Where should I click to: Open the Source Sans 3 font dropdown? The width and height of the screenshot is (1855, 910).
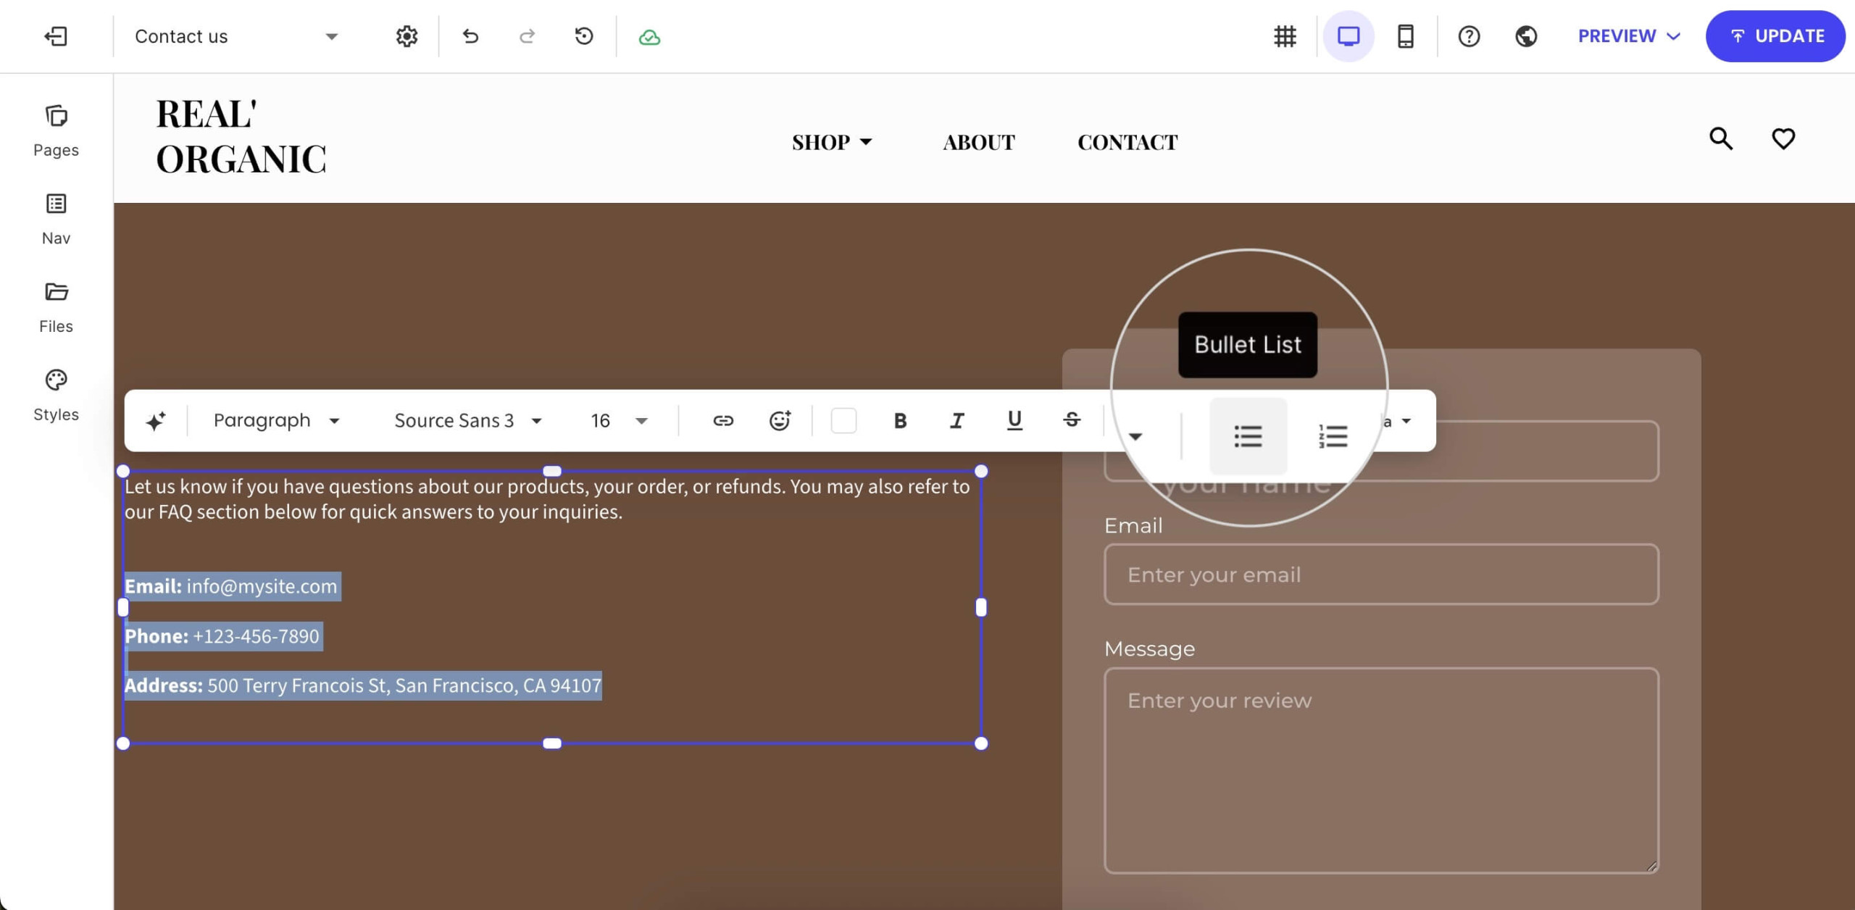click(x=467, y=421)
